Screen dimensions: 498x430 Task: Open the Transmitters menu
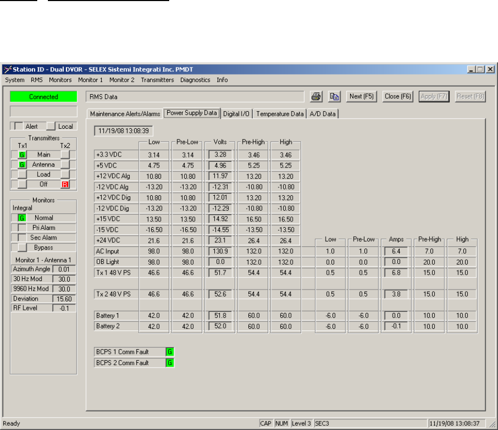[x=157, y=80]
